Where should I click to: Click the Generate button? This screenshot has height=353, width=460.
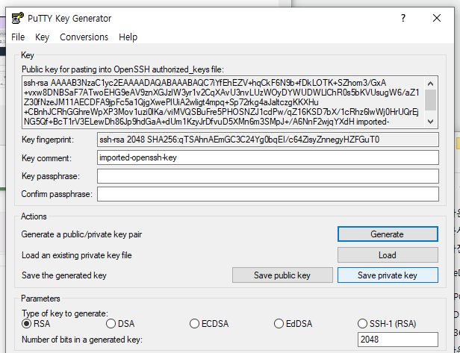[x=388, y=234]
